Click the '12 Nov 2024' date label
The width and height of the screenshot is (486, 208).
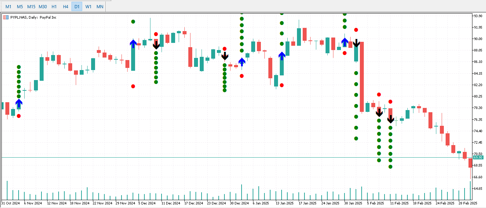coord(57,203)
